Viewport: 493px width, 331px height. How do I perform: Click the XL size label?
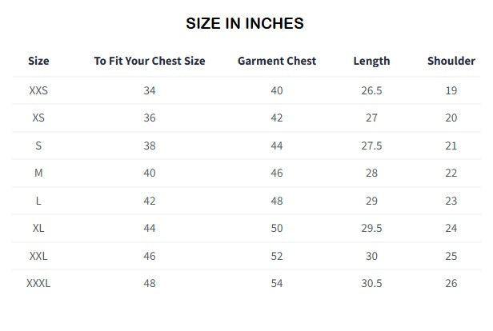pos(38,228)
